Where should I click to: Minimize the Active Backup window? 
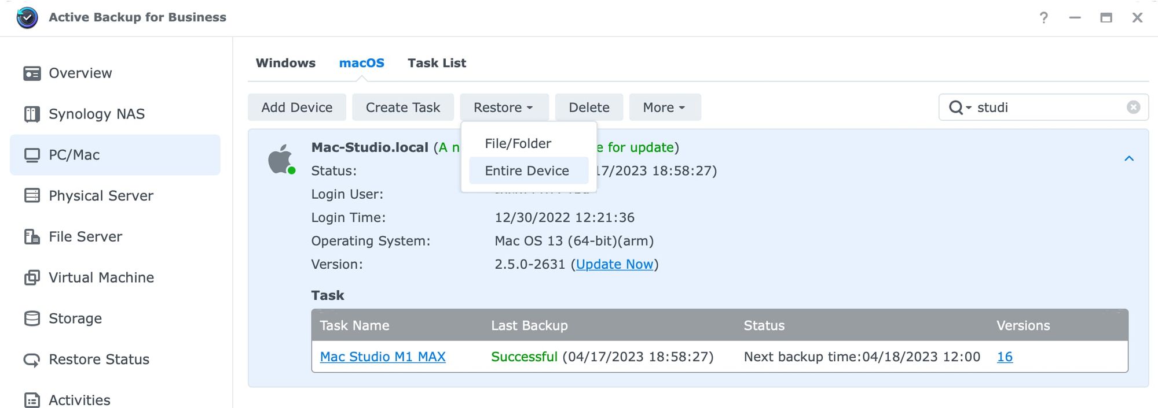[1075, 18]
